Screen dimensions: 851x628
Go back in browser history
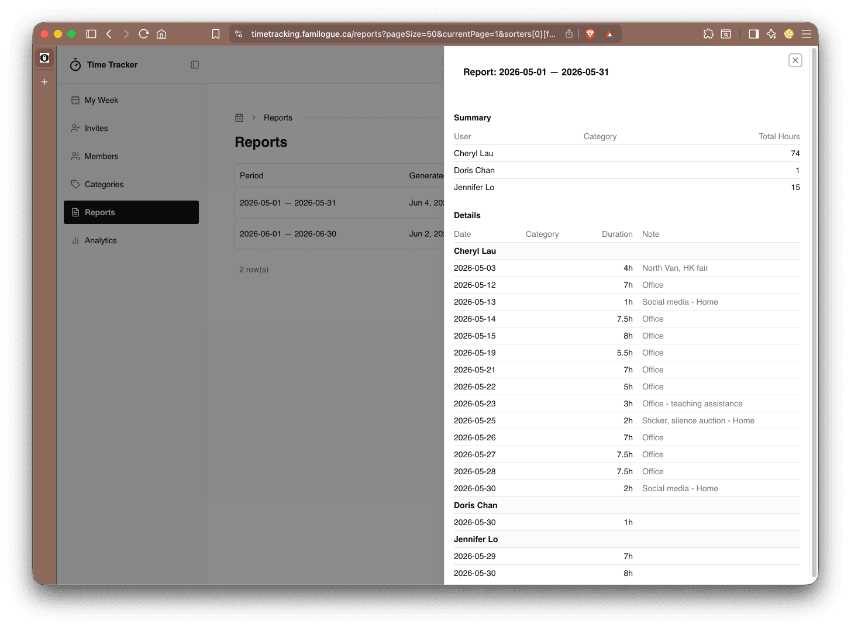click(109, 34)
